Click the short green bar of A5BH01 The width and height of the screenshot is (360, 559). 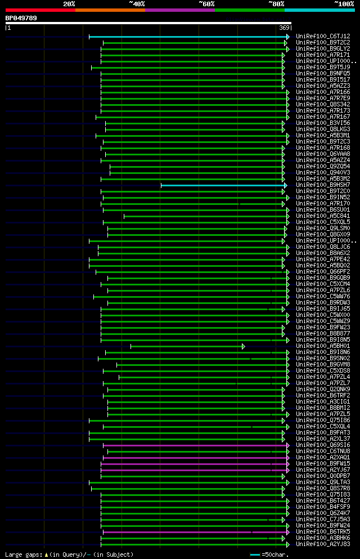click(x=187, y=347)
